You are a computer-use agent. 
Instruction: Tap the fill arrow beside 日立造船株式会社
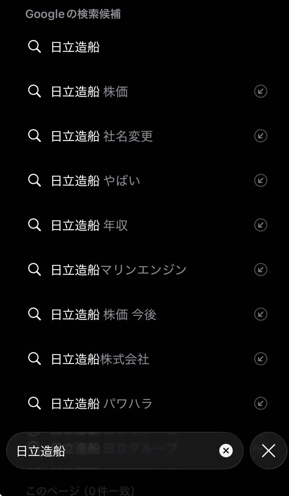coord(260,359)
